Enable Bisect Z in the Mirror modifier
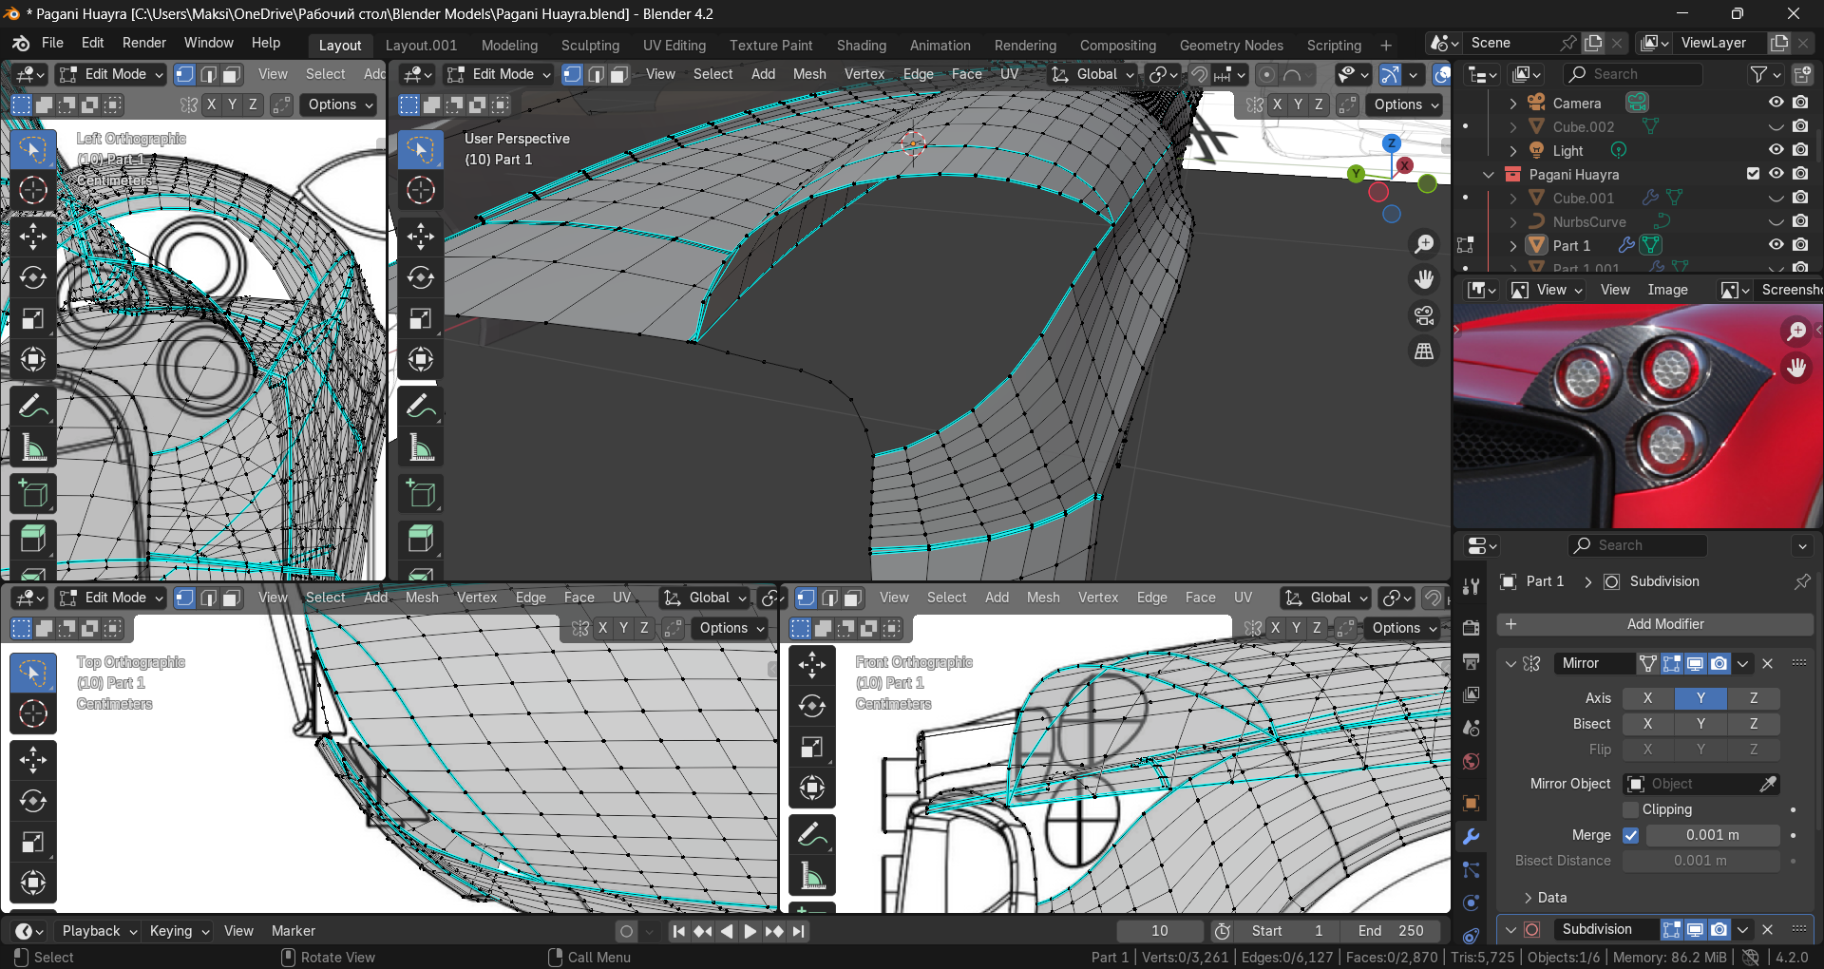 (x=1754, y=724)
